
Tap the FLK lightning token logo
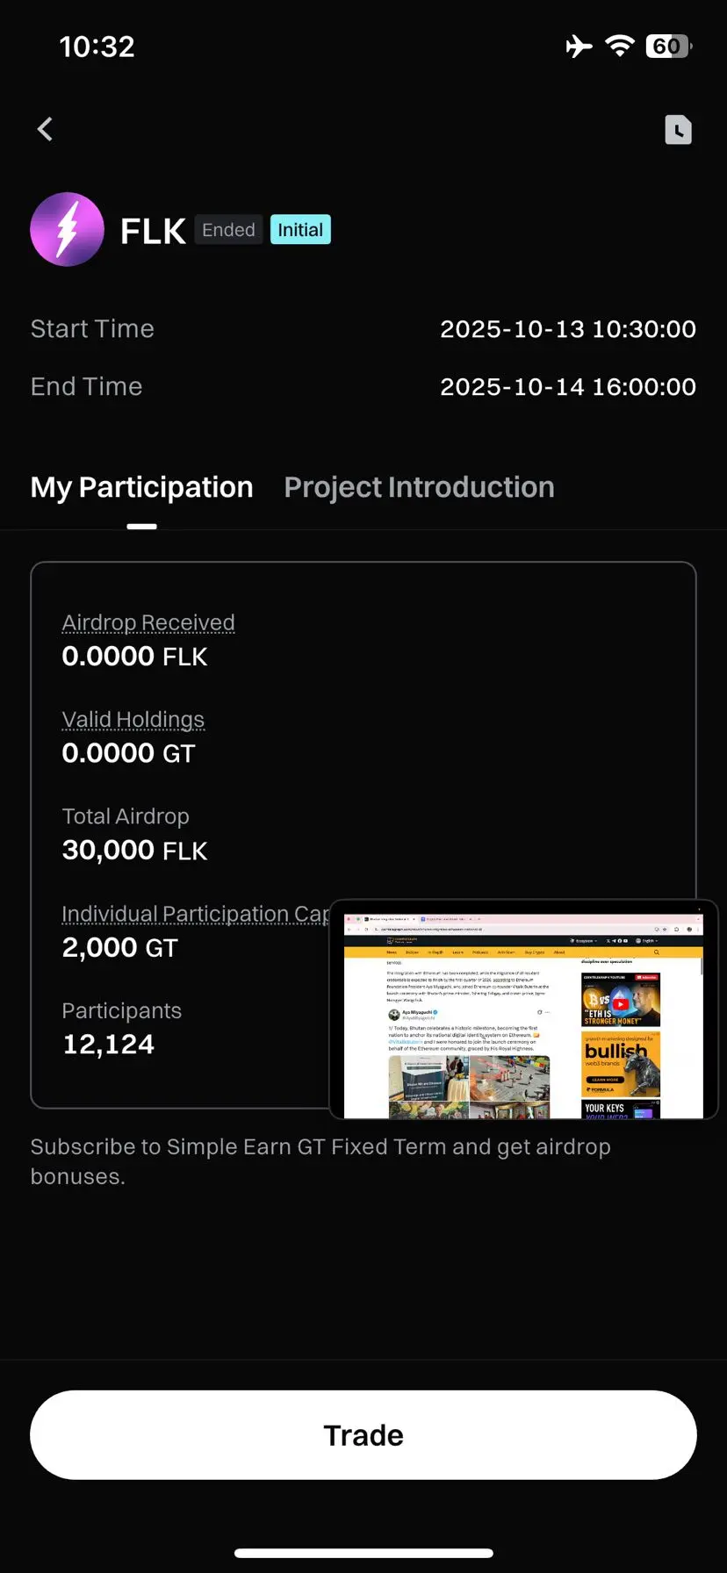(x=68, y=229)
